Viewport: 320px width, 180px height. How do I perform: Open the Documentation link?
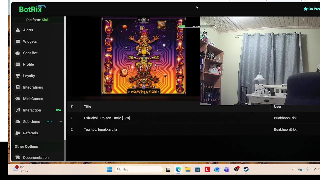(36, 158)
